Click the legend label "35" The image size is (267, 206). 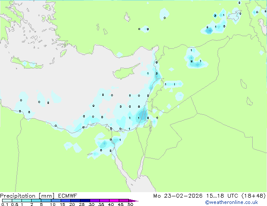(101, 204)
